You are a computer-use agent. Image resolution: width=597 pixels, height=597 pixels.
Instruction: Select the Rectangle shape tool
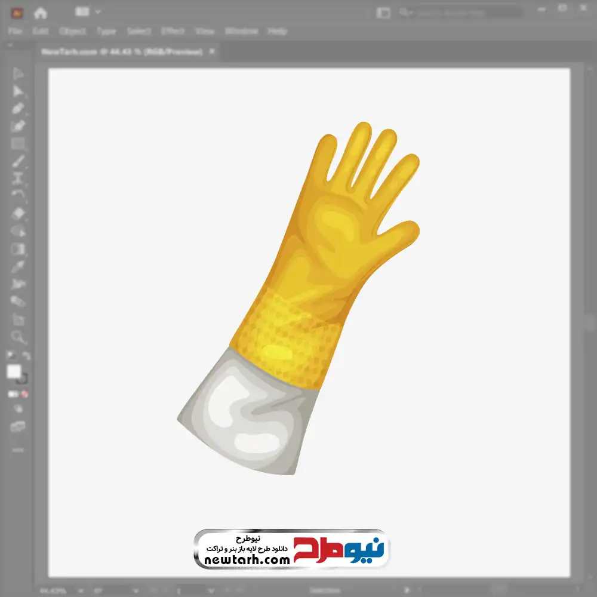click(x=18, y=143)
